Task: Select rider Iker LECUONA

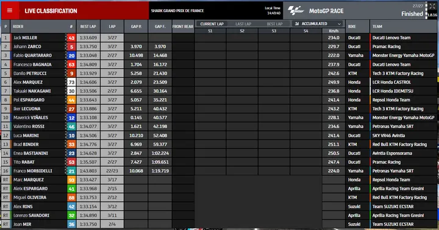Action: pos(27,109)
